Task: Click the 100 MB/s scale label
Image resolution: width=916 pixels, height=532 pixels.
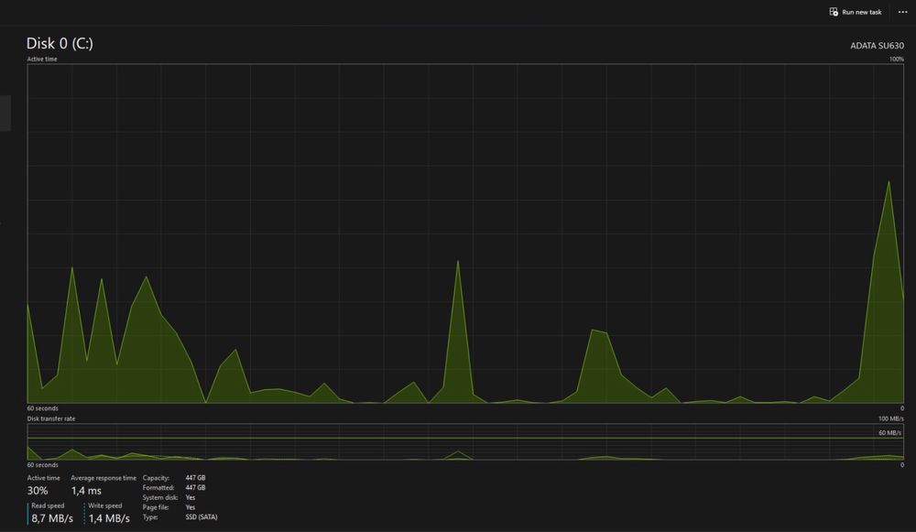Action: click(891, 418)
